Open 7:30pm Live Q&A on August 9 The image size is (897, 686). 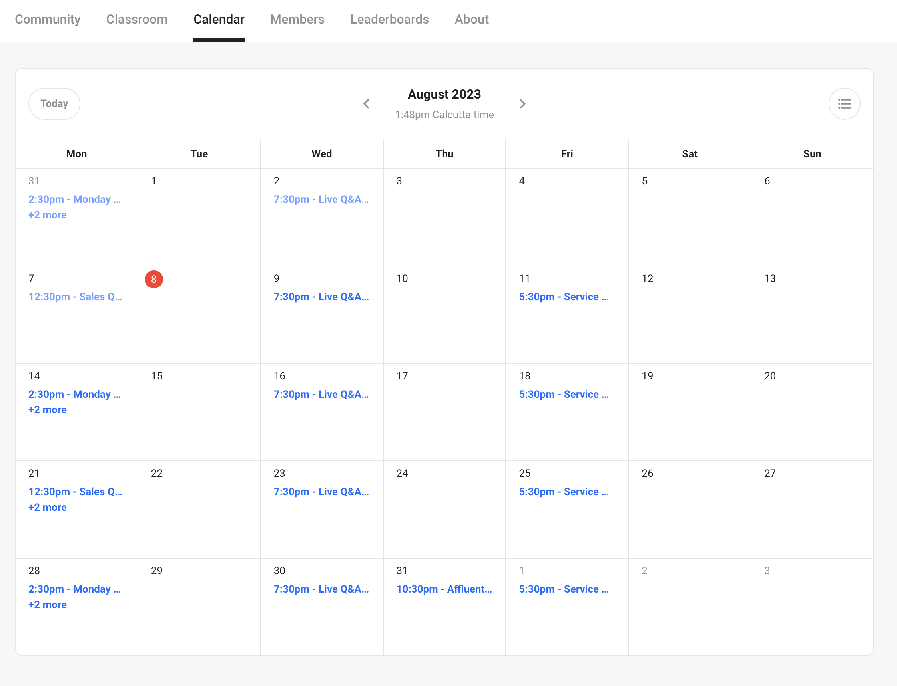(321, 297)
